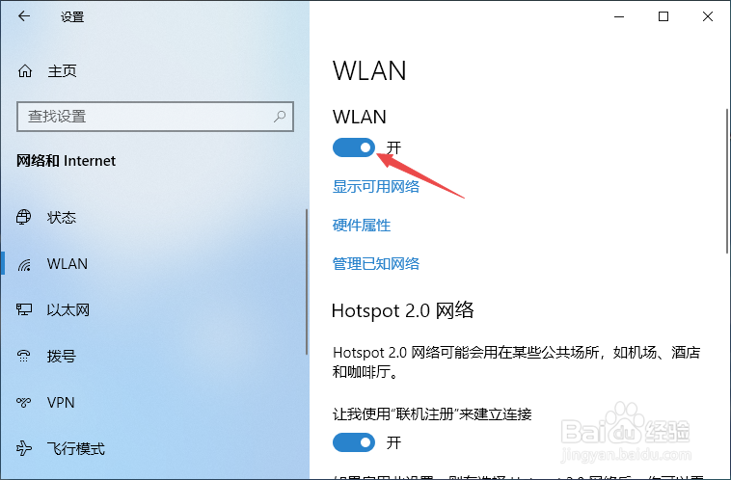Turn off the WLAN toggle switch
Viewport: 731px width, 480px height.
354,147
